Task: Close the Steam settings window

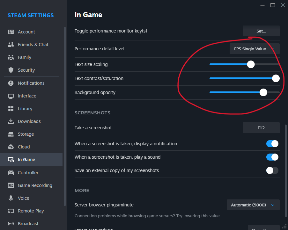Action: pyautogui.click(x=283, y=5)
